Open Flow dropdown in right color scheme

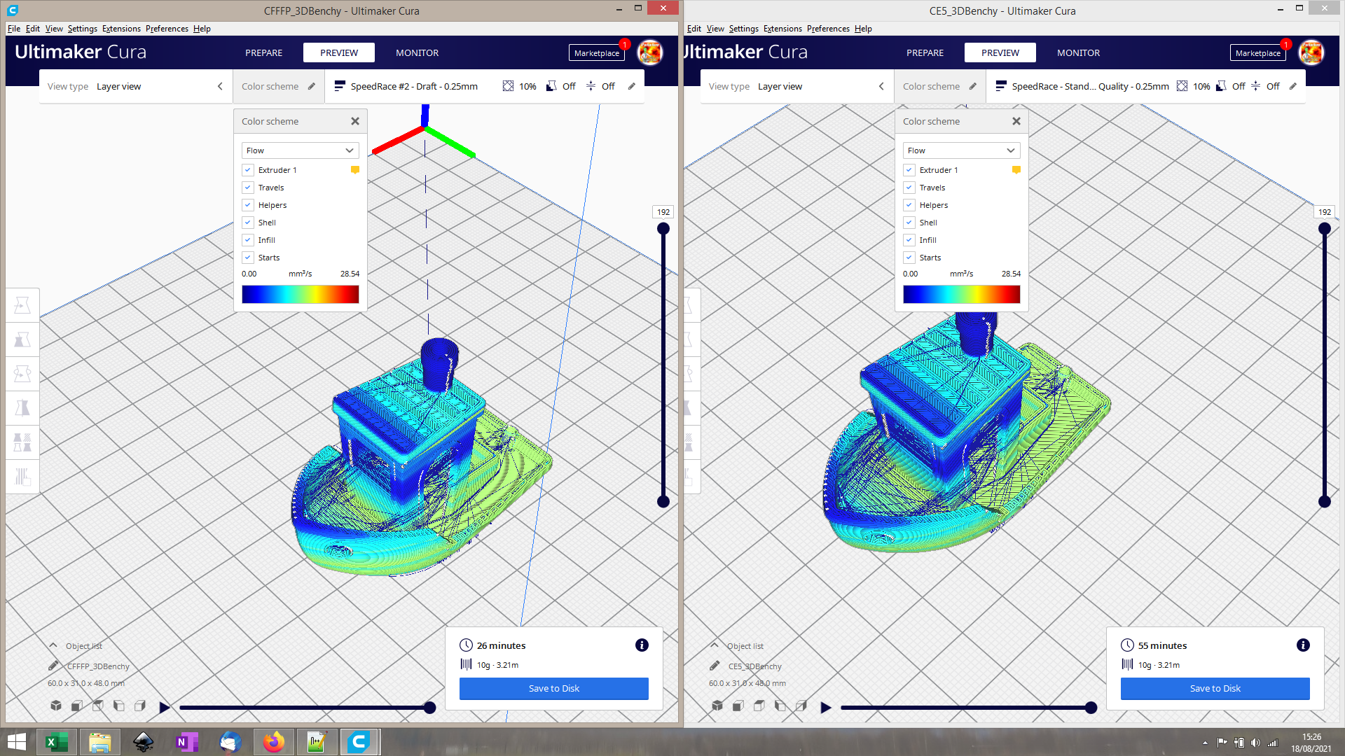[x=962, y=150]
